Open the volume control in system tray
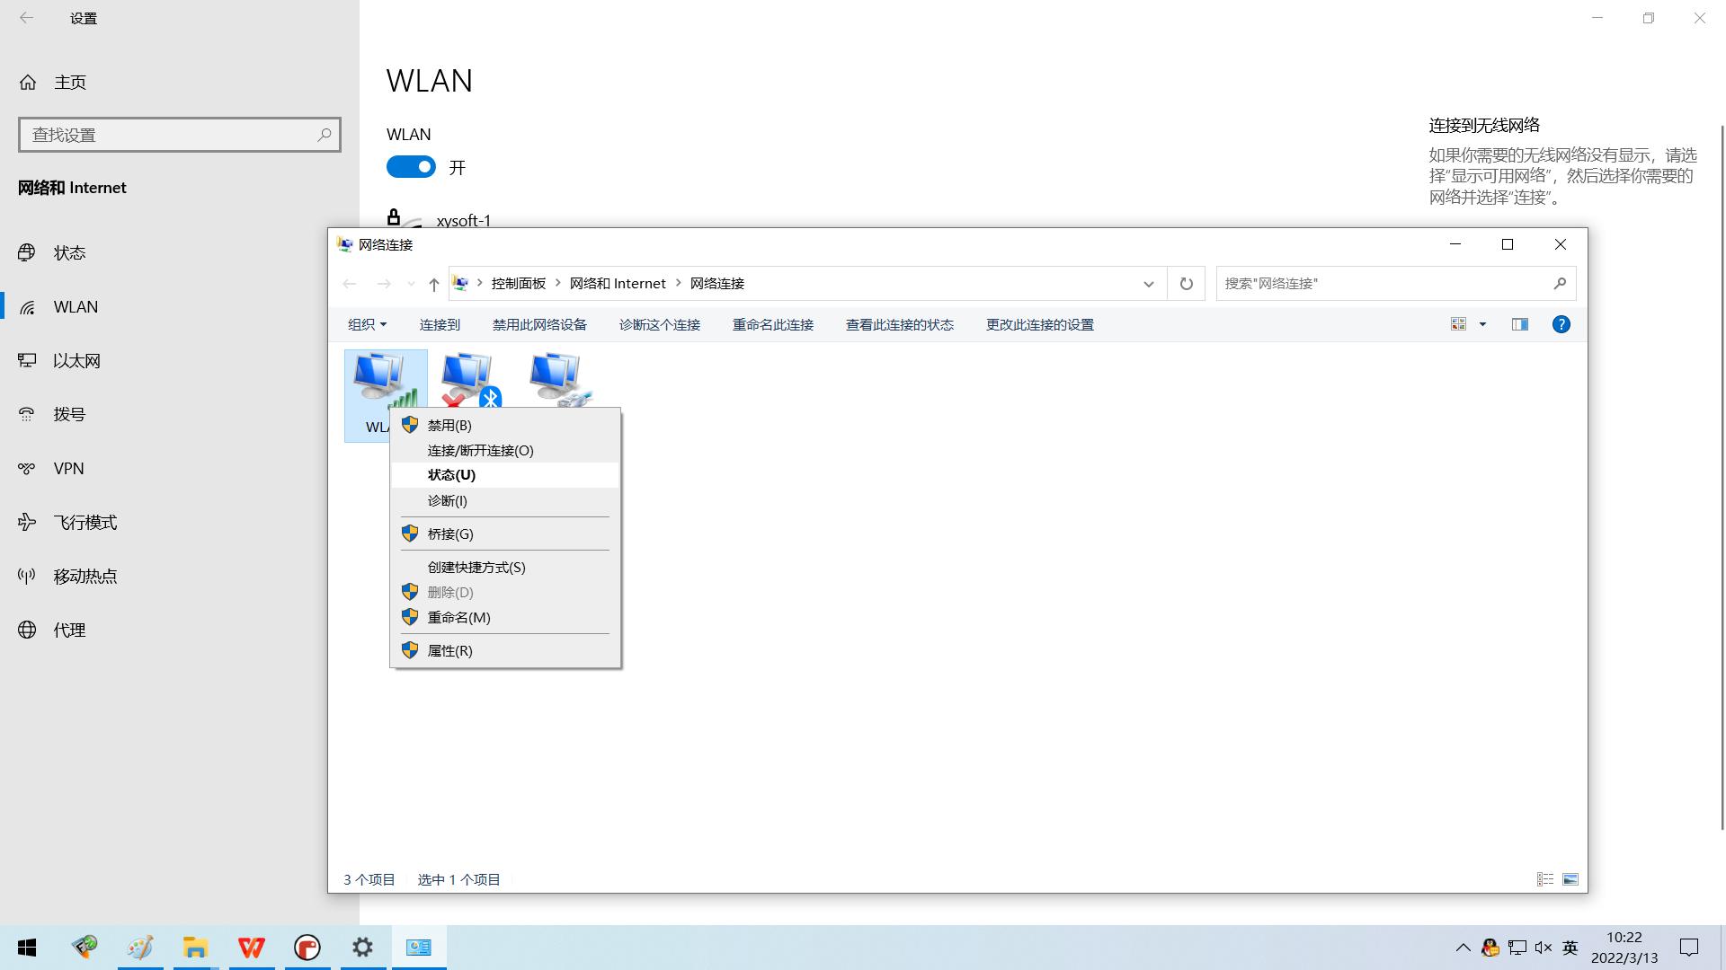This screenshot has width=1726, height=970. click(1544, 947)
